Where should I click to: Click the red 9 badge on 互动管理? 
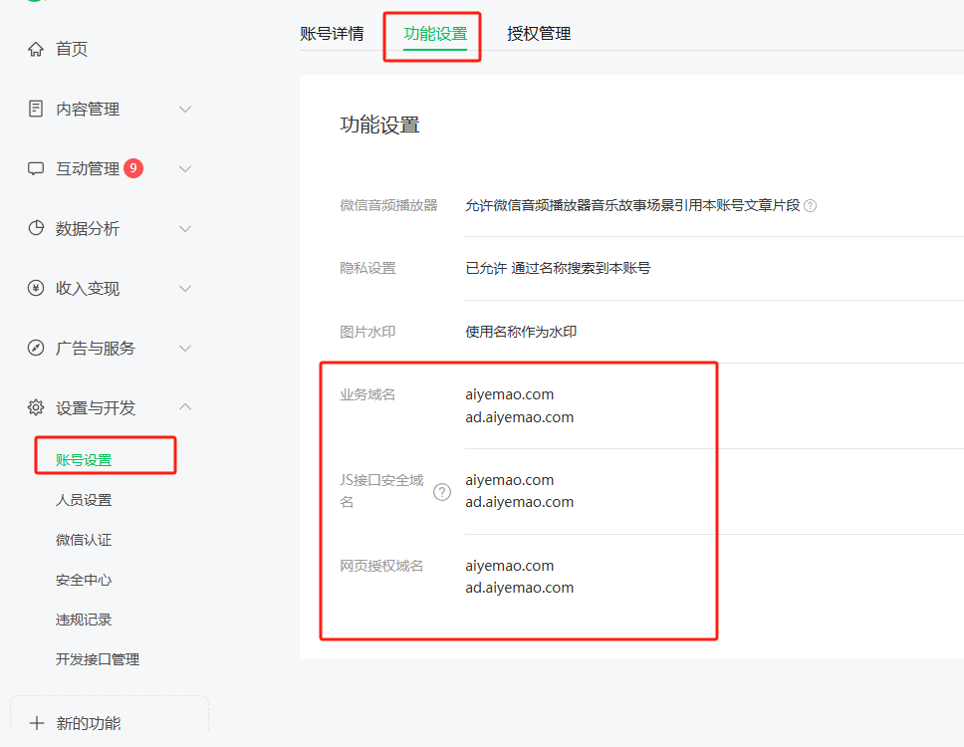pyautogui.click(x=133, y=168)
